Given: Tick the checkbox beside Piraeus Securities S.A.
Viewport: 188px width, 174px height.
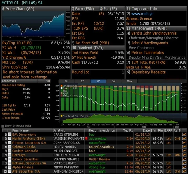Looking at the screenshot, I should pos(9,143).
